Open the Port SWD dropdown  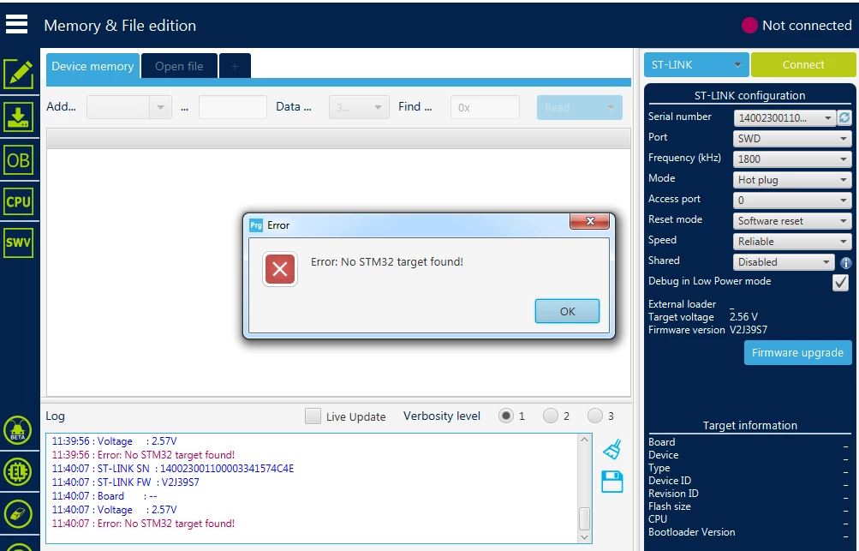point(792,138)
